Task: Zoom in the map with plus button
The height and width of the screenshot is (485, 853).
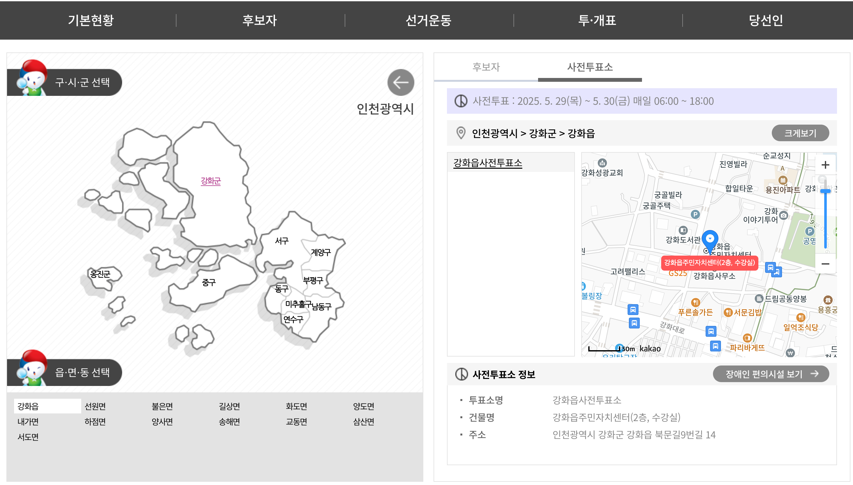Action: tap(825, 165)
